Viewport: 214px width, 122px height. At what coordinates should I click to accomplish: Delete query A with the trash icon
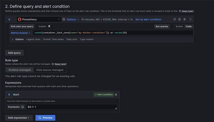point(185,19)
